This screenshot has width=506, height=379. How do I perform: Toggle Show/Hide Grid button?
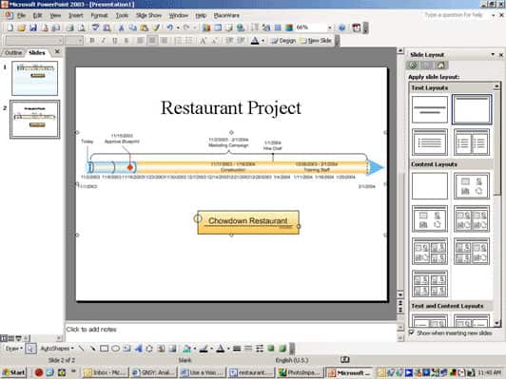pyautogui.click(x=278, y=28)
